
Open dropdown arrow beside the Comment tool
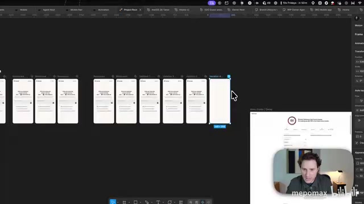(175, 203)
